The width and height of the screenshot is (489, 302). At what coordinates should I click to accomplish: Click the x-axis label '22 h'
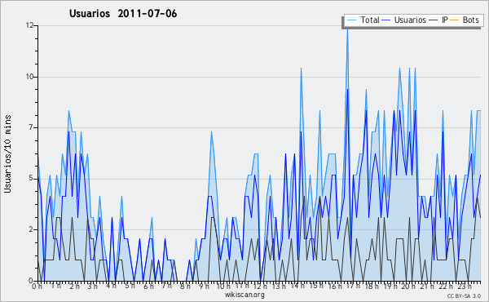pyautogui.click(x=446, y=286)
